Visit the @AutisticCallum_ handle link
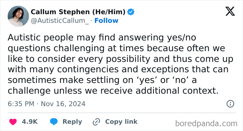 point(60,21)
